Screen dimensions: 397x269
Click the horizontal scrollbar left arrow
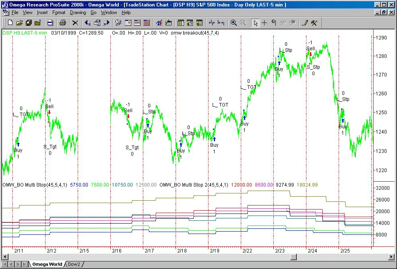click(x=5, y=257)
